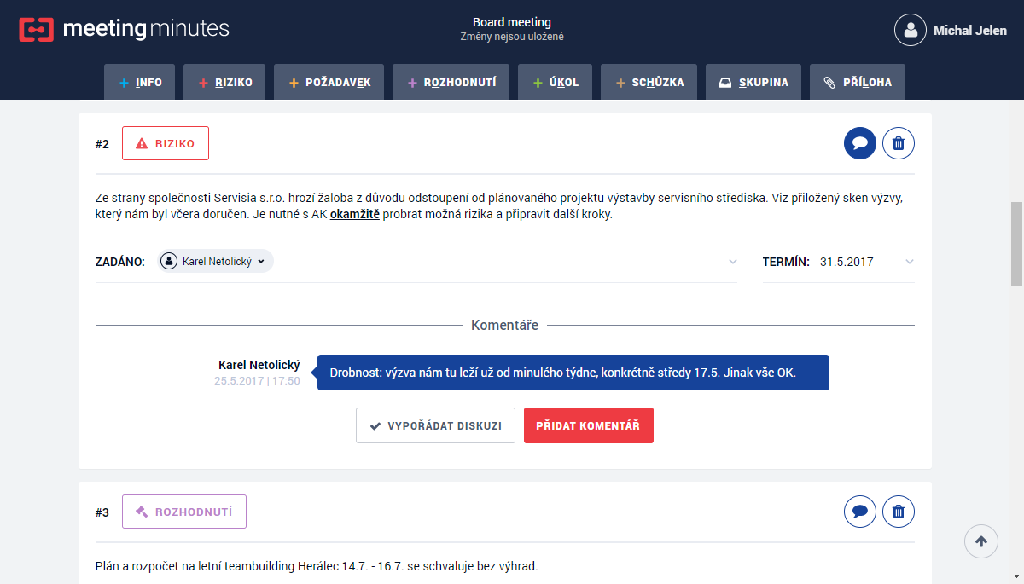The width and height of the screenshot is (1024, 584).
Task: Expand the Zadáno field chevron
Action: 733,262
